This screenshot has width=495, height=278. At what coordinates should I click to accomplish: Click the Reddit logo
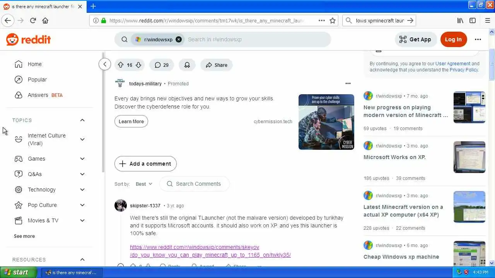pyautogui.click(x=29, y=39)
